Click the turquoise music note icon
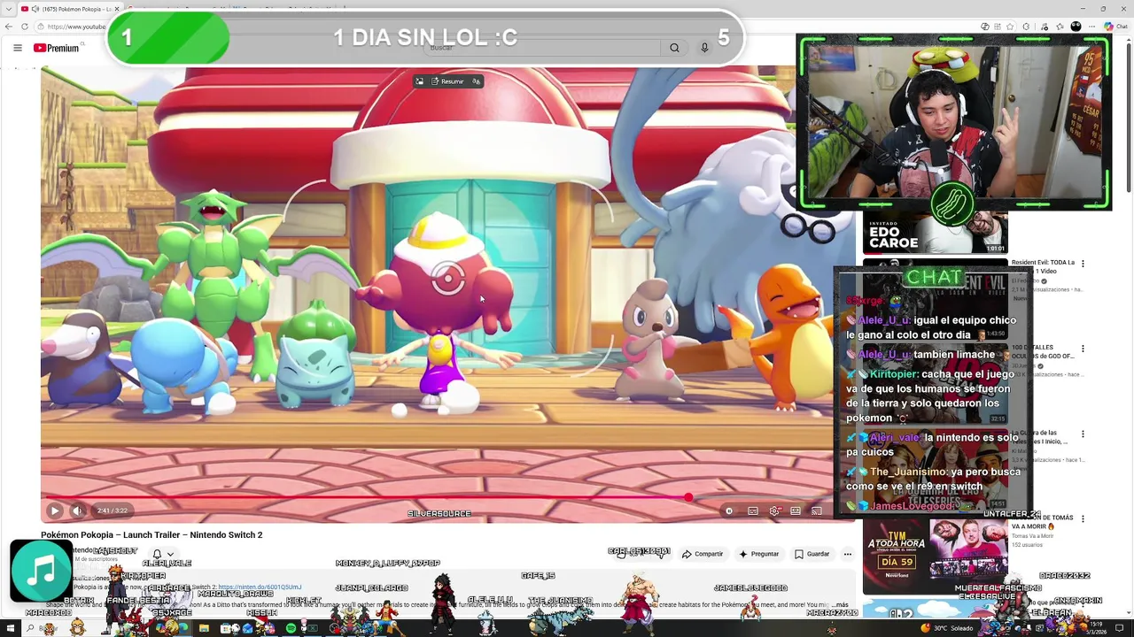 [x=41, y=571]
